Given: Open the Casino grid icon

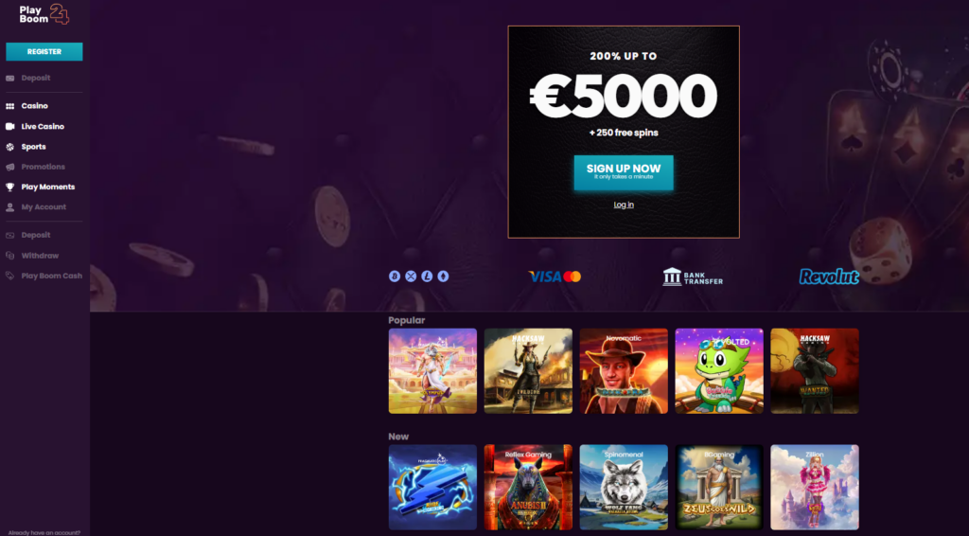Looking at the screenshot, I should [9, 106].
